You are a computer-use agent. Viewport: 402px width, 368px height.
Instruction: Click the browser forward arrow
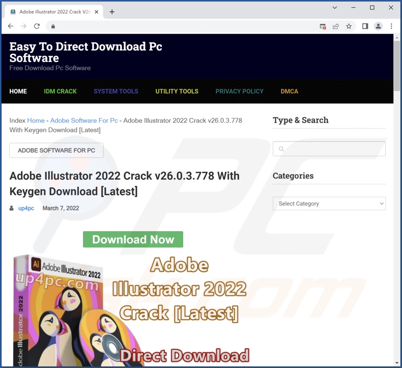click(x=23, y=26)
